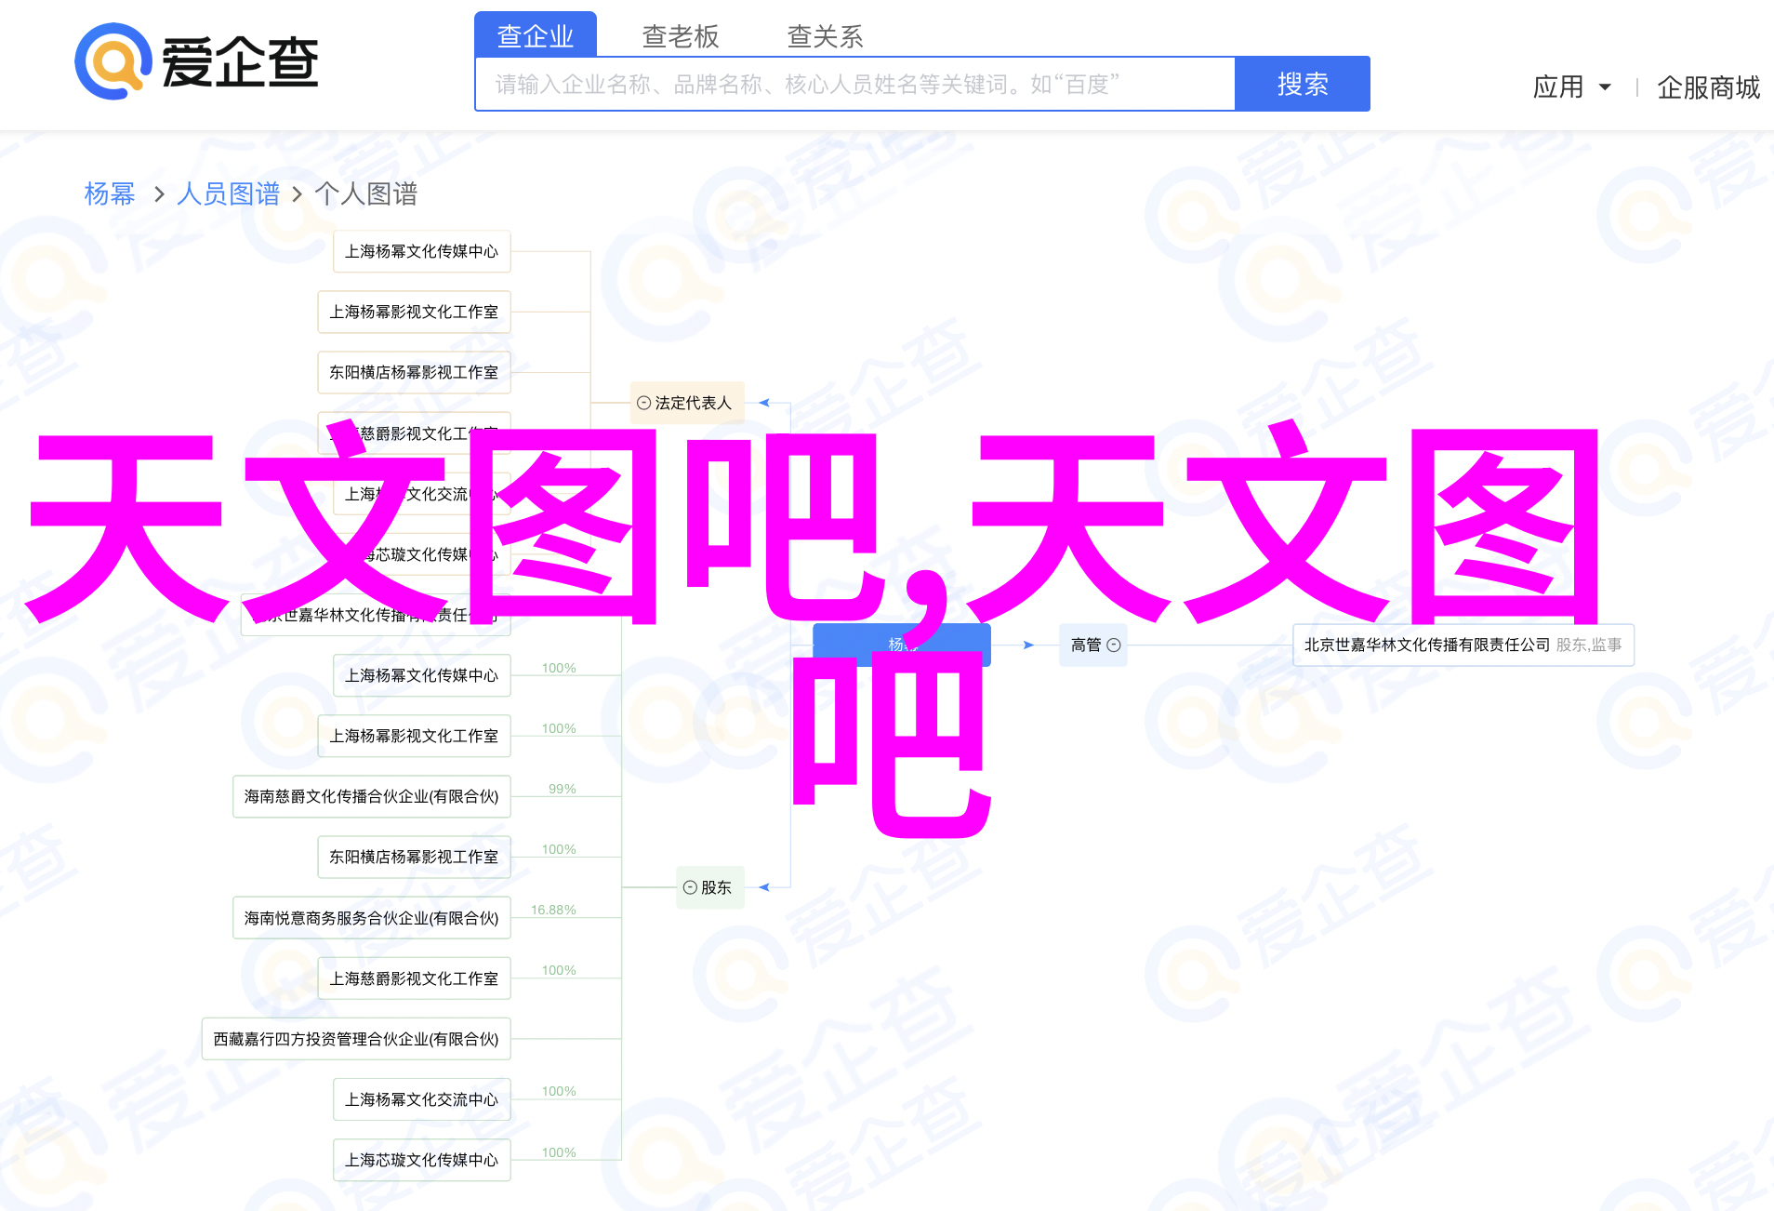The width and height of the screenshot is (1774, 1211).
Task: Collapse the 法定代表人 branch circle icon
Action: tap(643, 403)
